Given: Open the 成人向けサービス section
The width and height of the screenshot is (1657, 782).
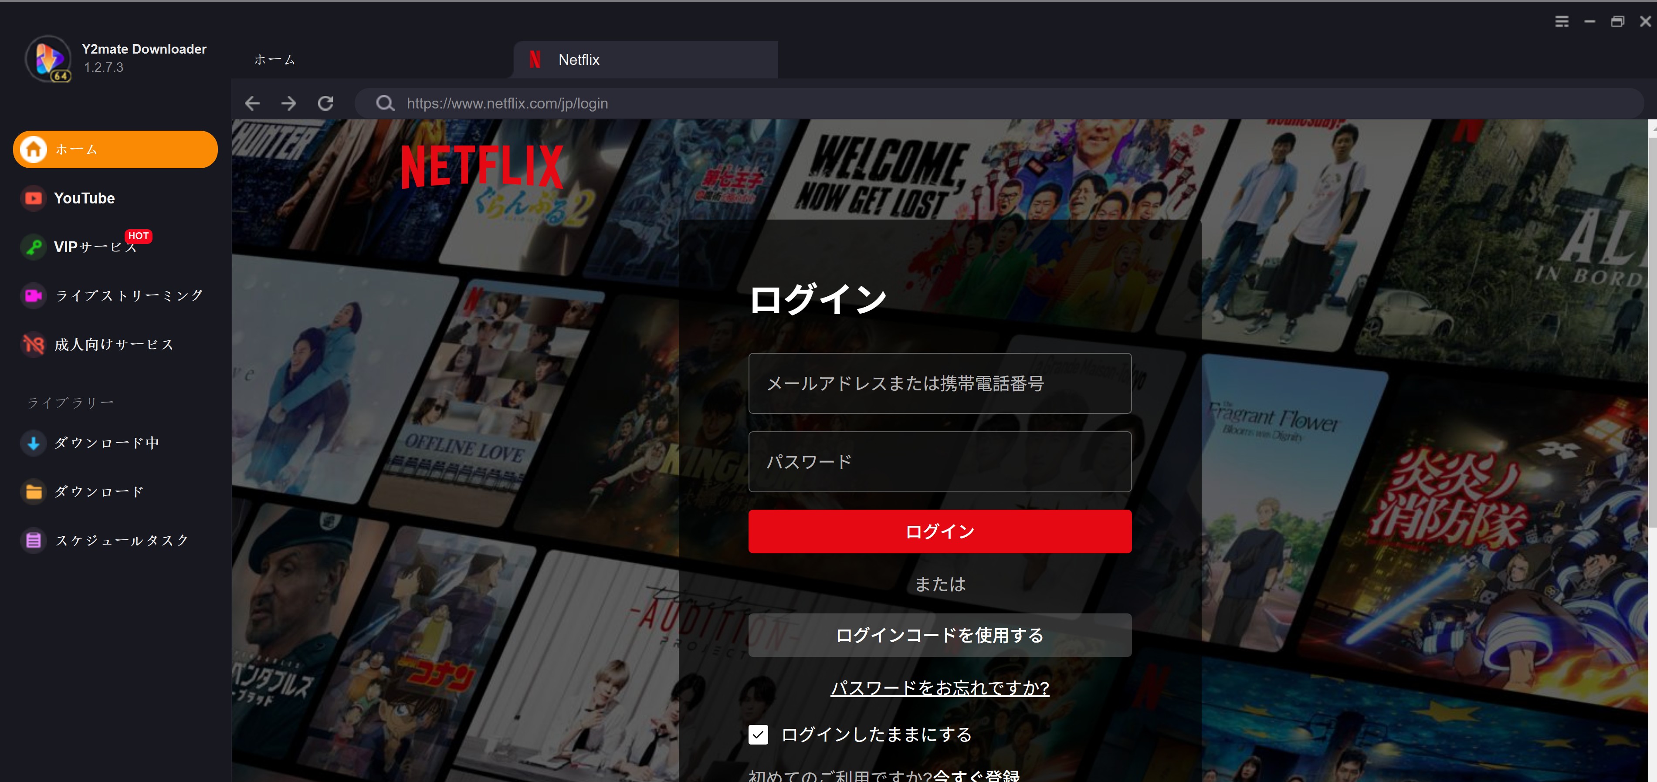Looking at the screenshot, I should [x=113, y=344].
